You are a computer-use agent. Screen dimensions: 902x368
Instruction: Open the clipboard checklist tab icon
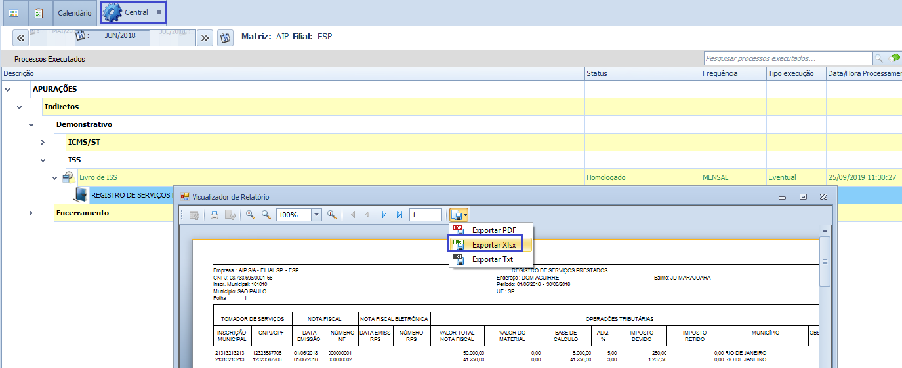(x=39, y=12)
